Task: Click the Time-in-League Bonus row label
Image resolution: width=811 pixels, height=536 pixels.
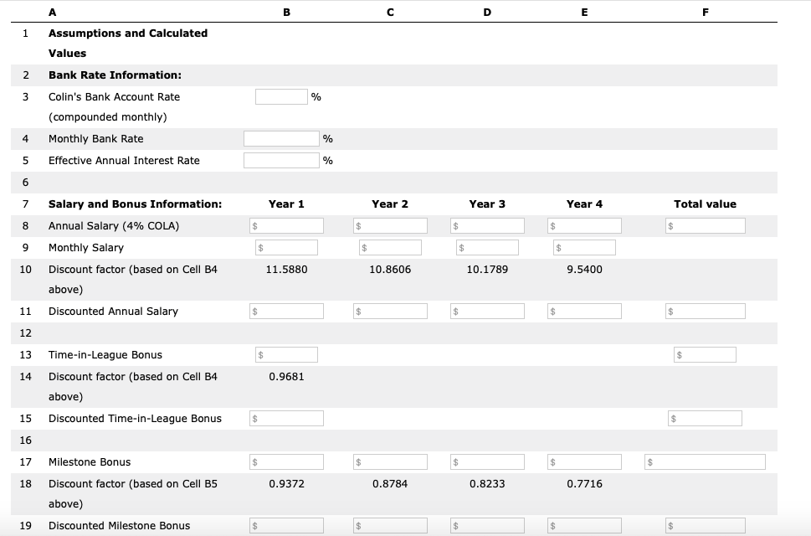Action: pos(105,354)
